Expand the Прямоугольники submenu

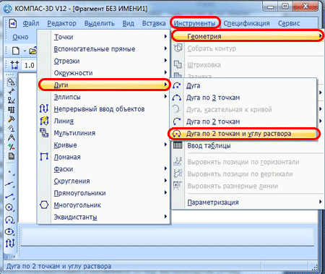[104, 193]
